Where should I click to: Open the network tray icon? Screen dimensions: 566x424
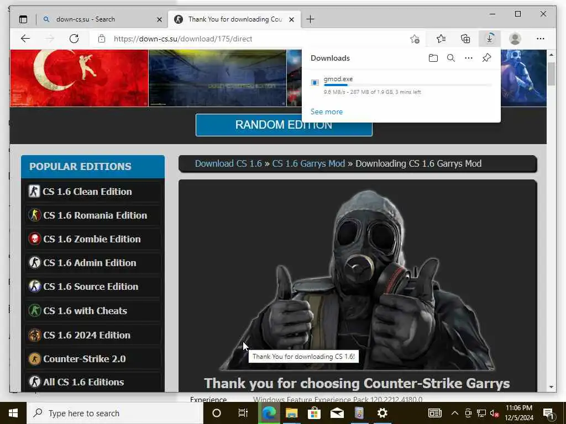point(481,413)
